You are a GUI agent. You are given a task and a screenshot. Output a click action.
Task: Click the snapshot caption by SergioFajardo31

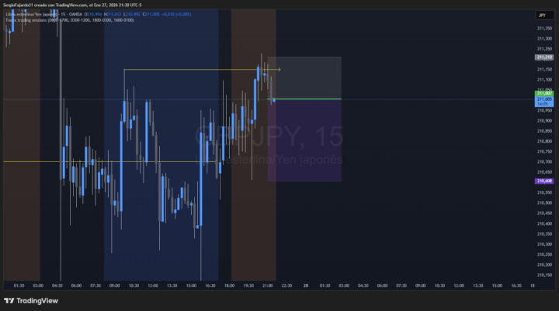[x=72, y=5]
